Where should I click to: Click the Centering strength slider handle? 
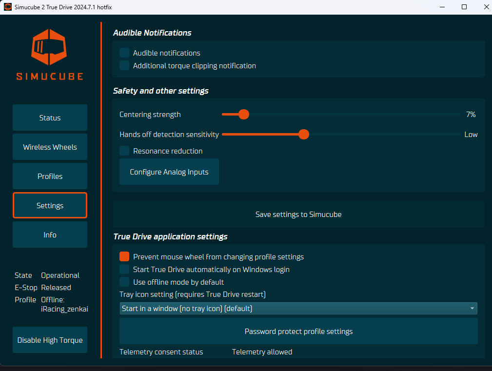244,115
